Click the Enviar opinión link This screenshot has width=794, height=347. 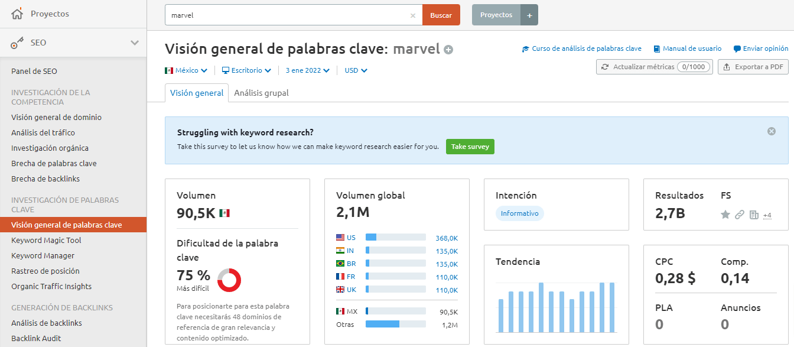(x=761, y=49)
